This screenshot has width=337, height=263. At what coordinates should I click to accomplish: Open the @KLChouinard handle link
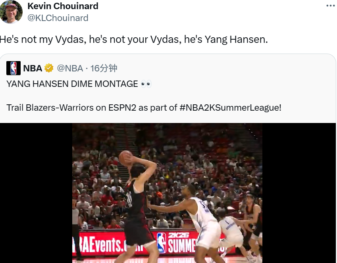click(x=58, y=18)
